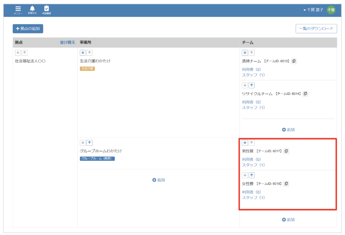Select the 生活介護わかたけ office name
The image size is (345, 235).
[95, 61]
